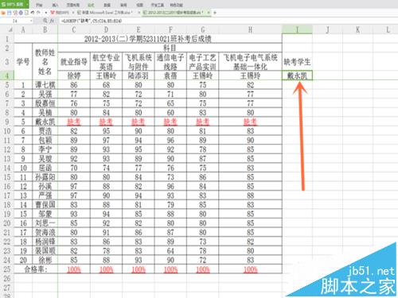The height and width of the screenshot is (298, 398).
Task: Click student name 刘思一 in row 20
Action: pos(45,223)
